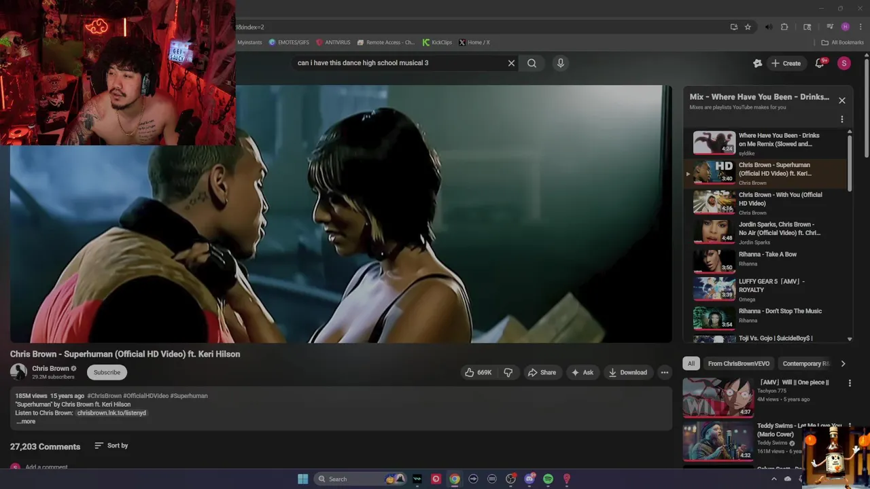Open Spotify from the taskbar
The height and width of the screenshot is (489, 870).
point(548,479)
